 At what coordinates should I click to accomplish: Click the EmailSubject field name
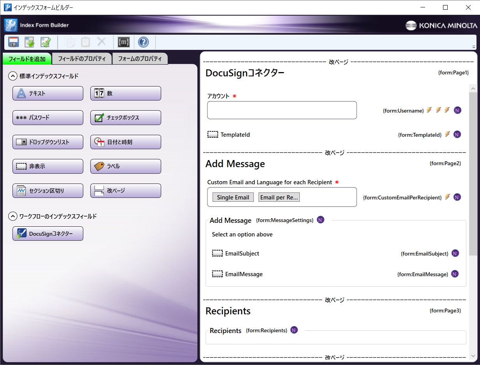tap(242, 253)
